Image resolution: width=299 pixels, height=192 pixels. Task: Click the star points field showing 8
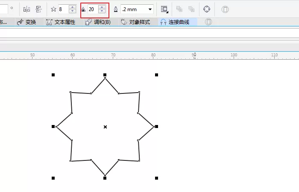(x=64, y=9)
